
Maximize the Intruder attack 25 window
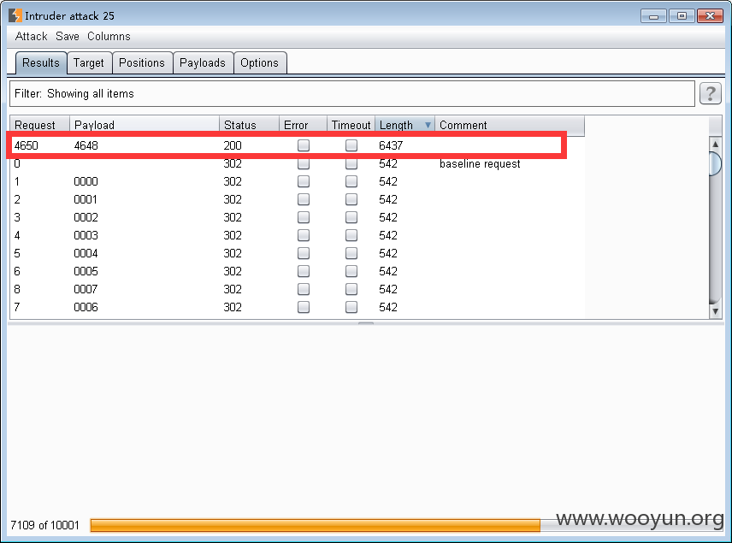tap(682, 16)
